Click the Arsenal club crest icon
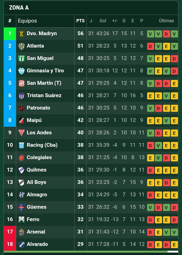Screen dimensions: 182x255 [x=21, y=232]
